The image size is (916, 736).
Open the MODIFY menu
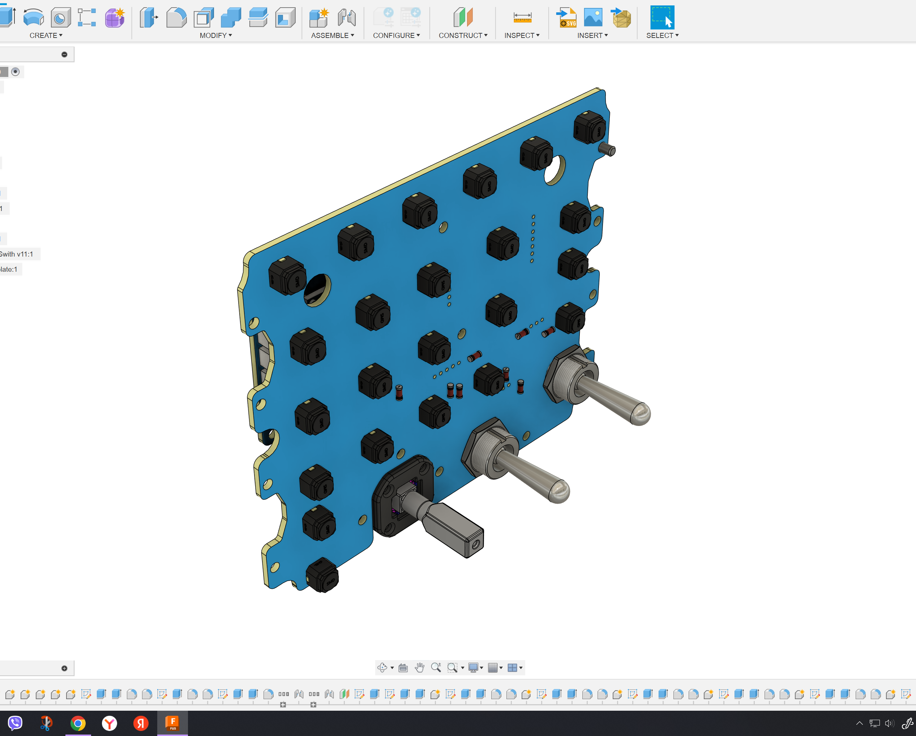(216, 36)
